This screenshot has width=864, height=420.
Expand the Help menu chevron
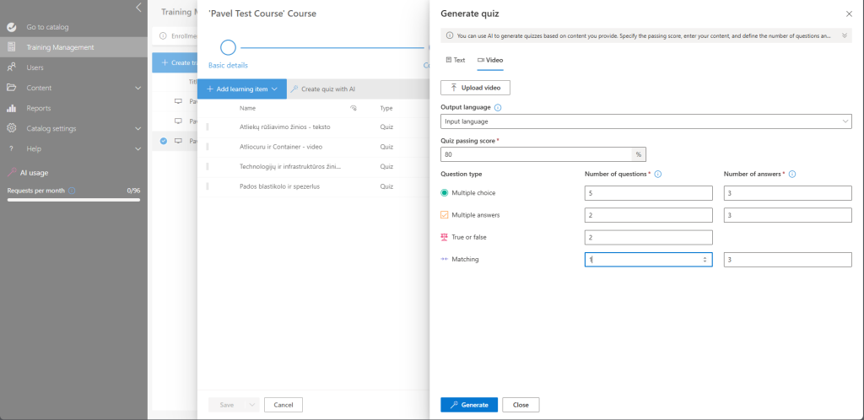[138, 149]
